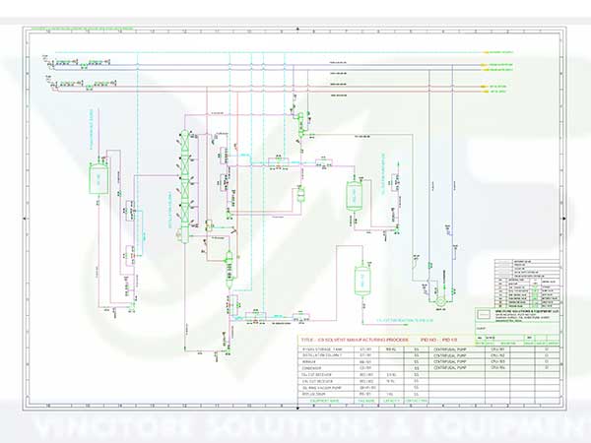Click the PID NO field in title bar
Viewport: 591px width, 443px height.
(x=438, y=340)
